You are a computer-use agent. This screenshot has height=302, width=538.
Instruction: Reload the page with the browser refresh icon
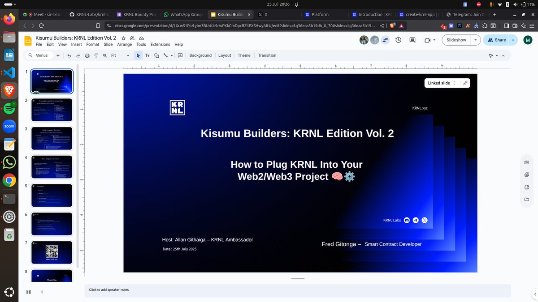pos(42,26)
